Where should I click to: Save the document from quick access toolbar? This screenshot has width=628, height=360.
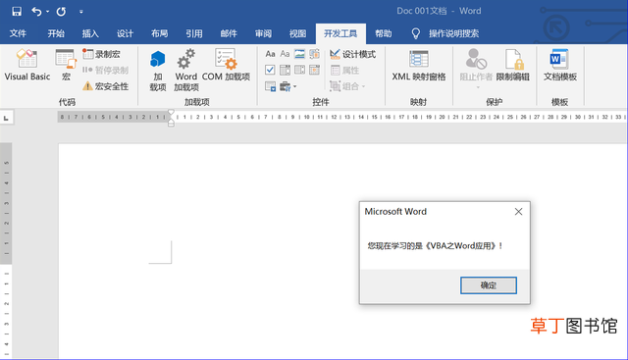[17, 11]
